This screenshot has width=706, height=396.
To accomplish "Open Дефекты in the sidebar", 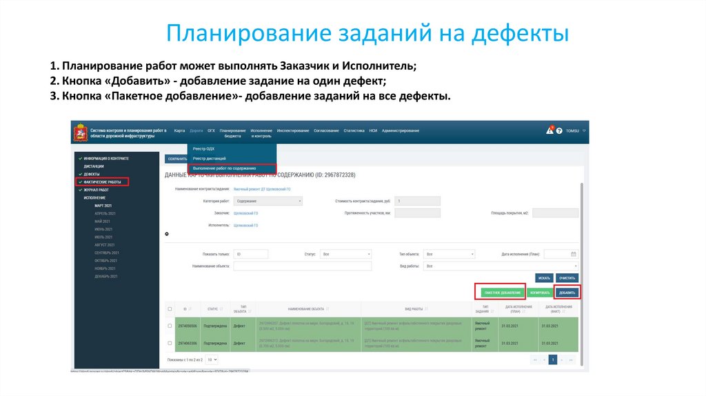I will pos(92,175).
